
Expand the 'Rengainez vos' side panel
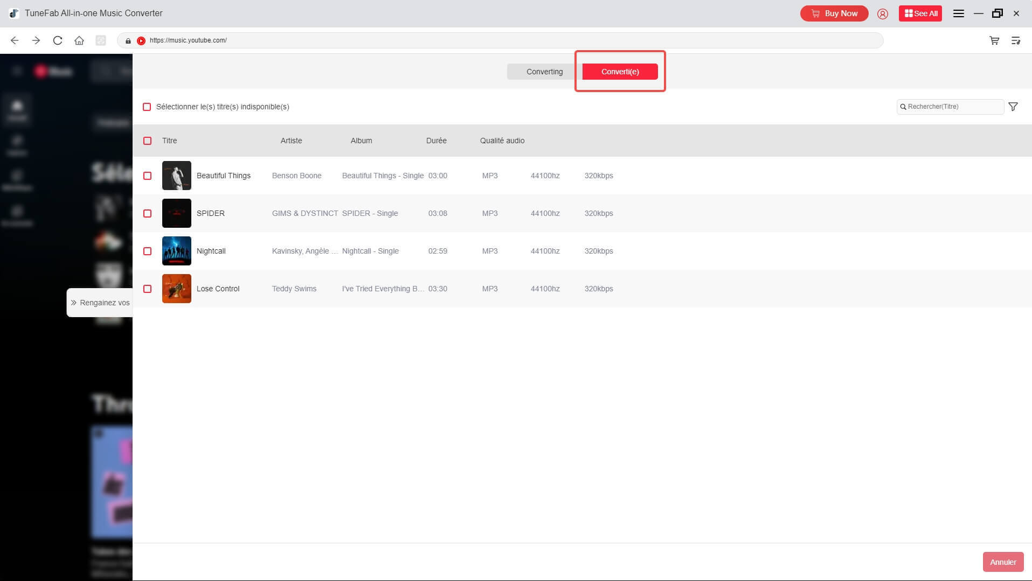click(100, 303)
